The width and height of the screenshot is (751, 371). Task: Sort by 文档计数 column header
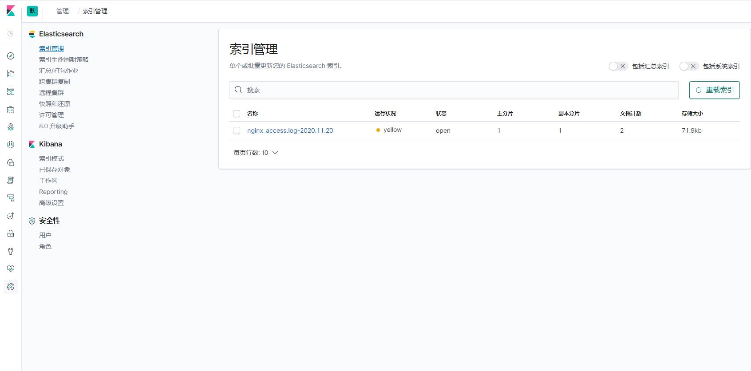click(x=631, y=114)
